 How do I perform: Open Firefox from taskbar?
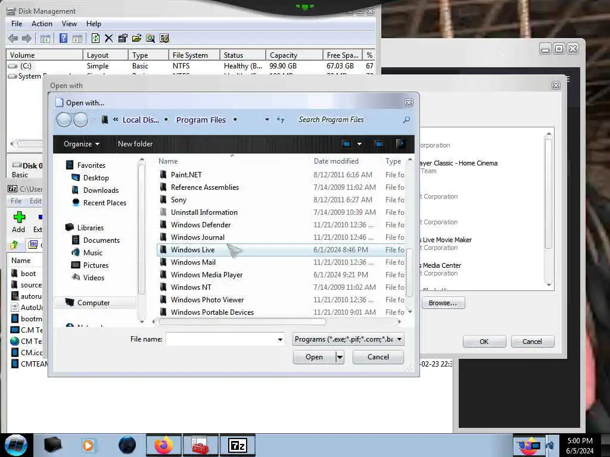coord(163,445)
